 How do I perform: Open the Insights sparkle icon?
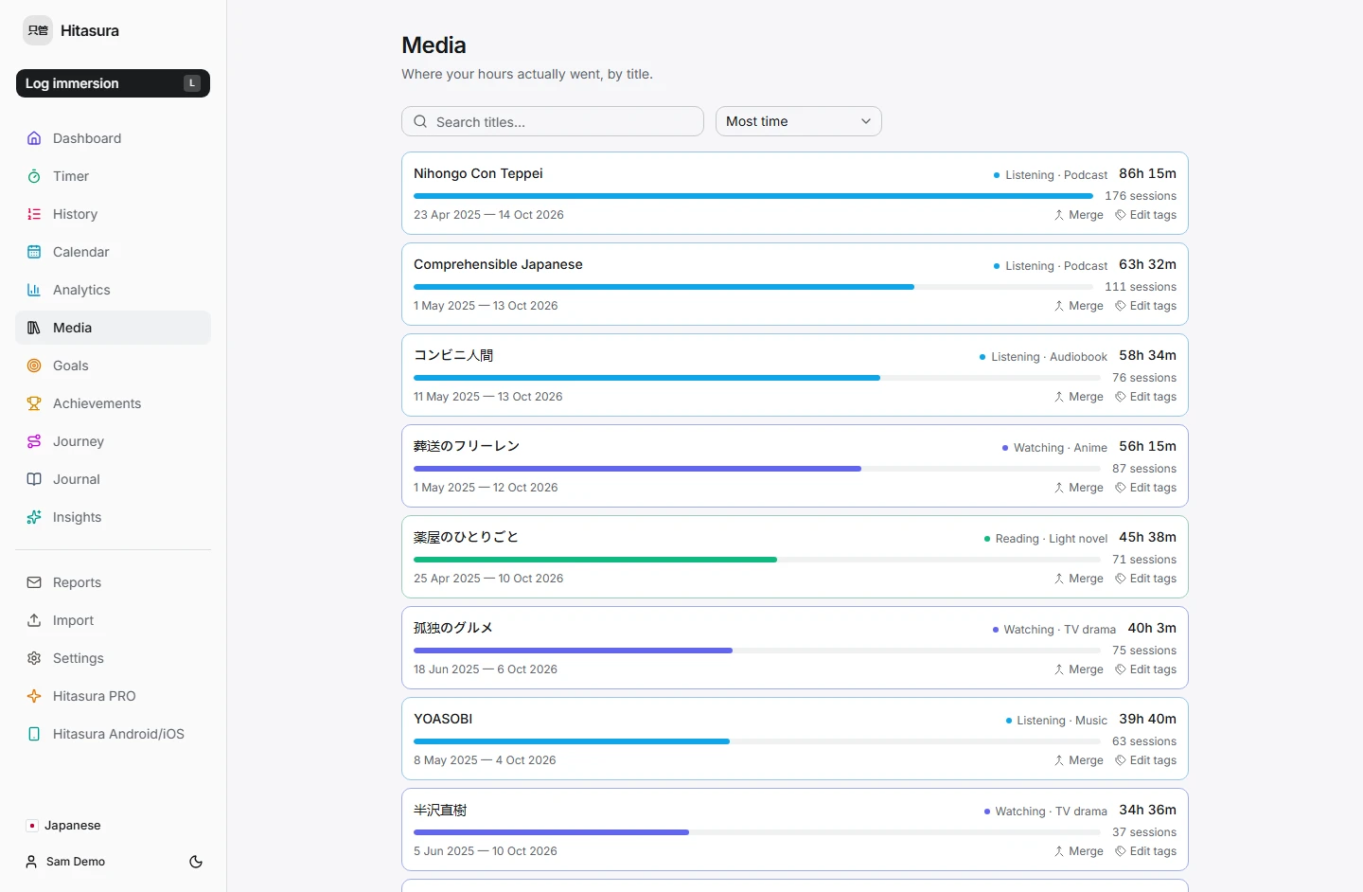(34, 517)
